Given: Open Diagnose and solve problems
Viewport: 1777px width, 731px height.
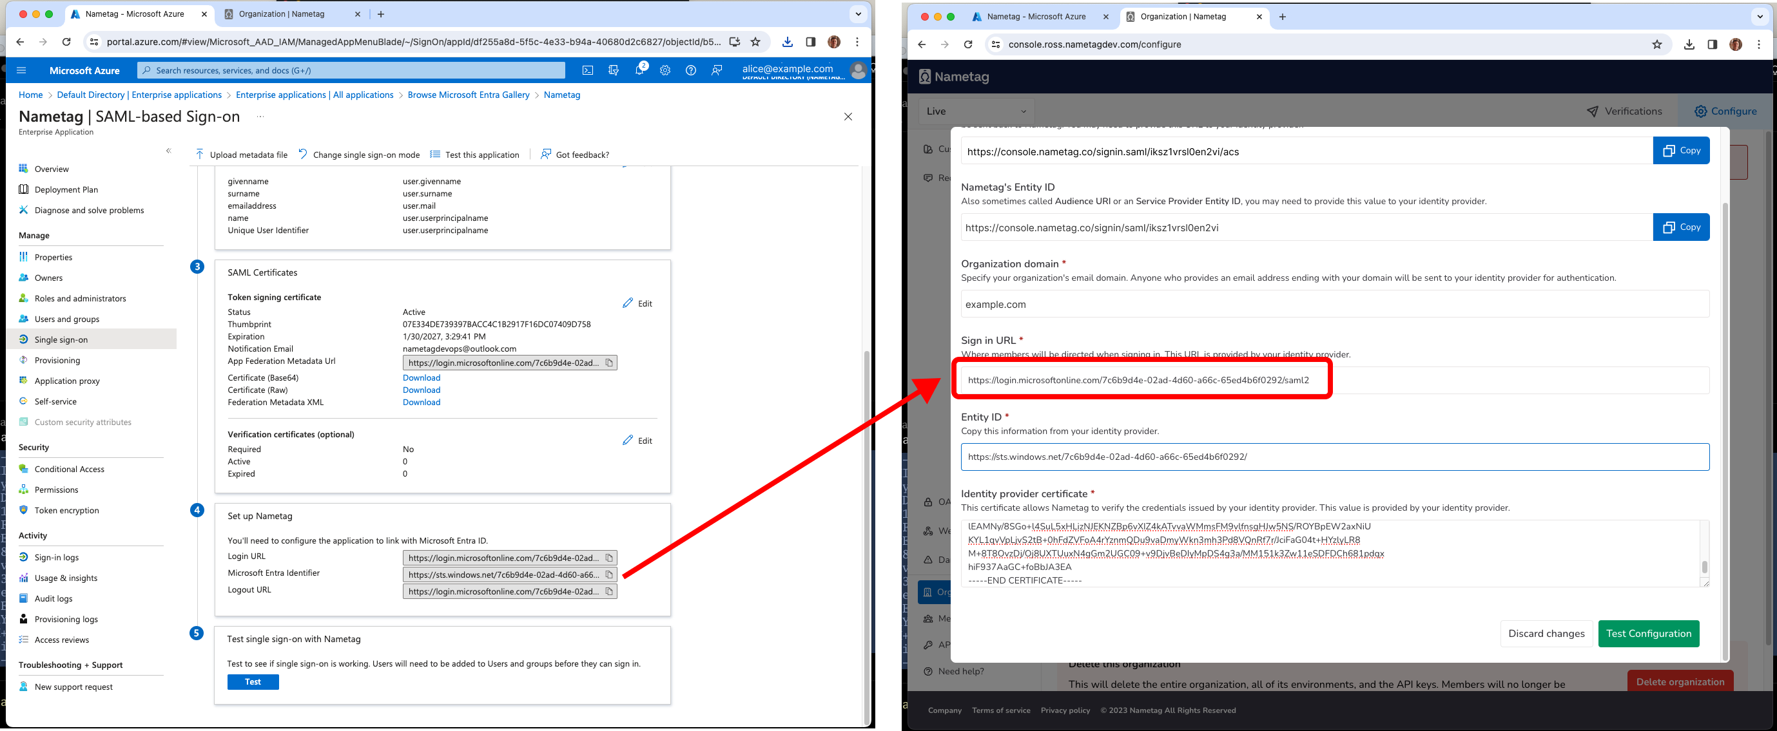Looking at the screenshot, I should [89, 211].
